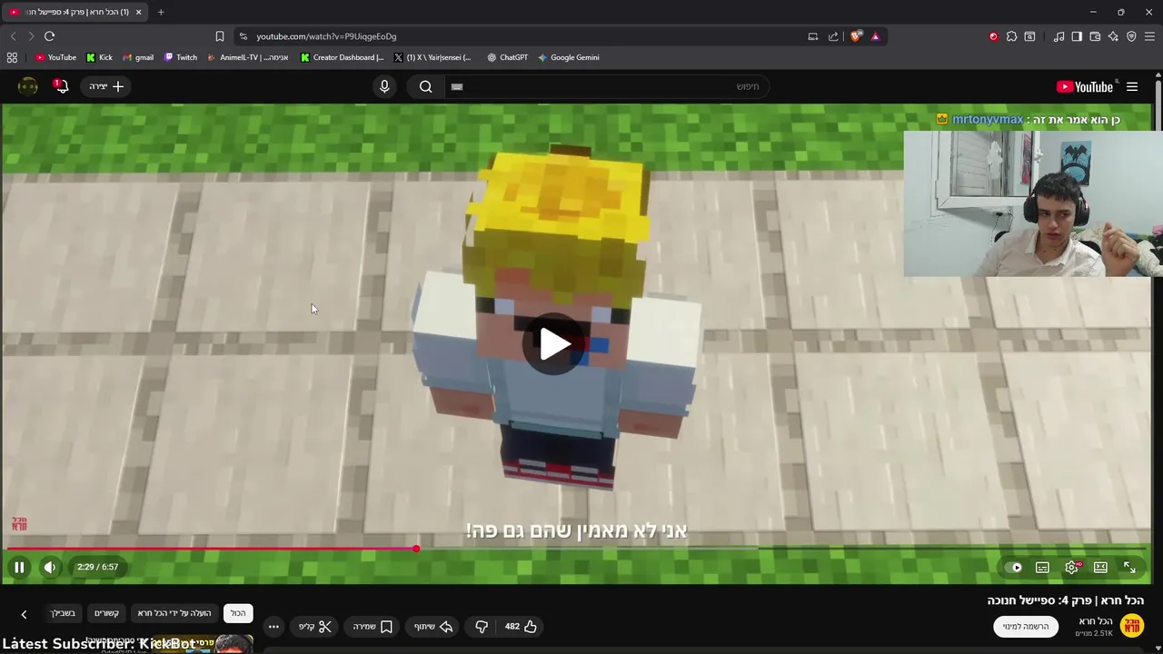The height and width of the screenshot is (654, 1163).
Task: Open Leo AI sparkle icon
Action: click(x=1113, y=36)
